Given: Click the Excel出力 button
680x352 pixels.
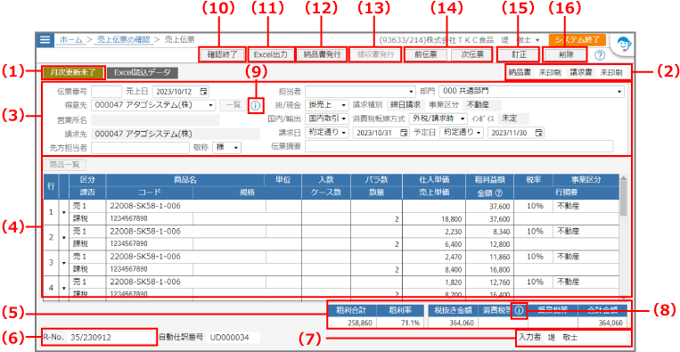Looking at the screenshot, I should click(x=271, y=55).
